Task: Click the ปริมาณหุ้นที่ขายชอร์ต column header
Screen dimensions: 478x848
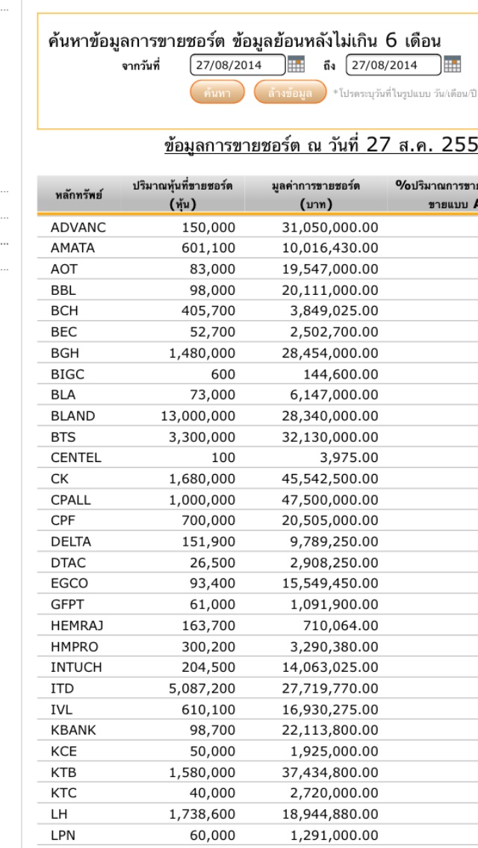Action: tap(182, 195)
